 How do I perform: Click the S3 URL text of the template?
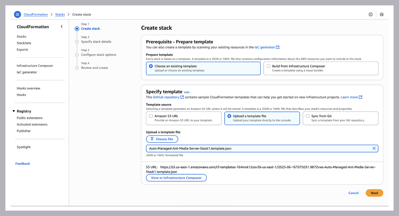click(x=261, y=169)
